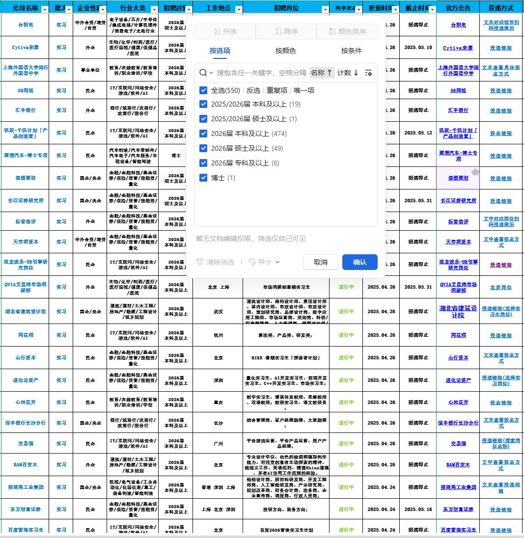Select 重复项 duplicates option

click(x=277, y=90)
